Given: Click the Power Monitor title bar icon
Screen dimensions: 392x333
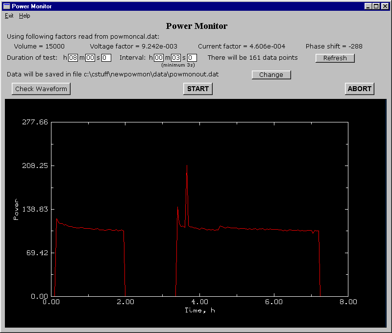Looking at the screenshot, I should coord(8,6).
